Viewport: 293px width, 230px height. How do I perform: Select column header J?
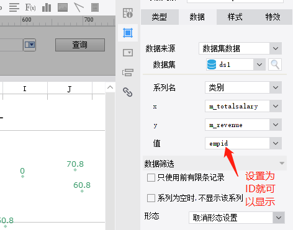[70, 89]
